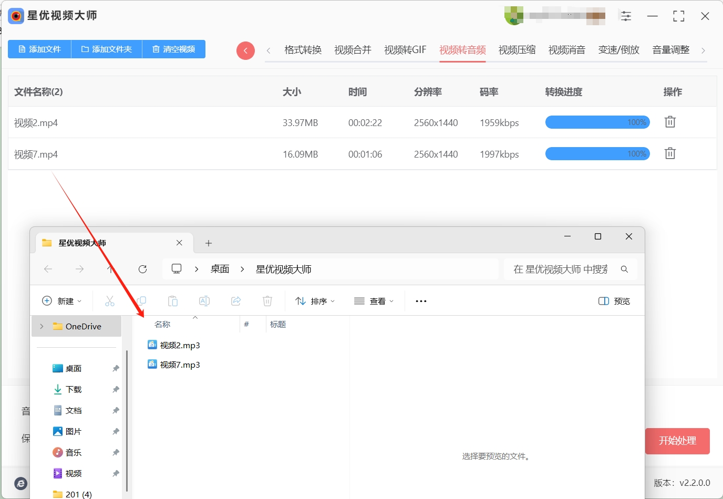The image size is (723, 499).
Task: Click the user avatar in title bar
Action: click(514, 16)
